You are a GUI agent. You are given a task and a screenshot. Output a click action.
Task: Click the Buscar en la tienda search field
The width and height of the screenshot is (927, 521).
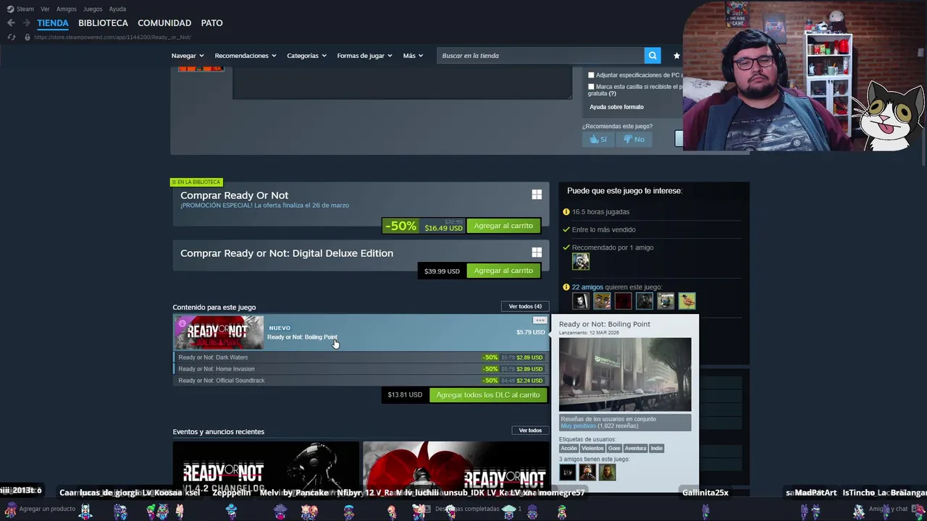[x=540, y=56]
